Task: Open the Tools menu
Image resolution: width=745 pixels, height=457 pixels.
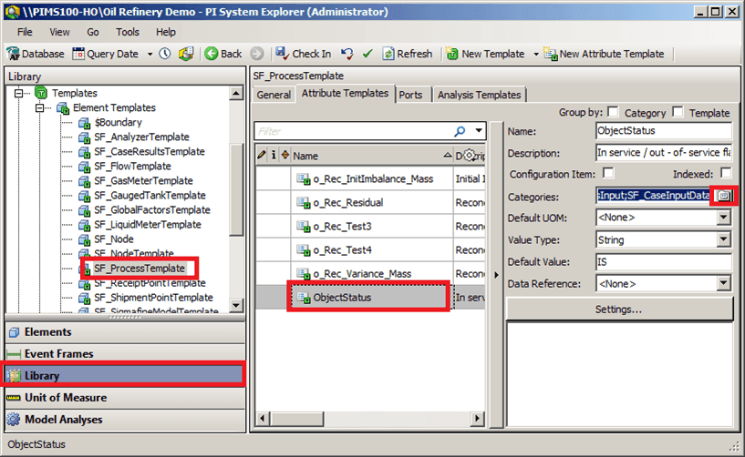Action: (x=128, y=32)
